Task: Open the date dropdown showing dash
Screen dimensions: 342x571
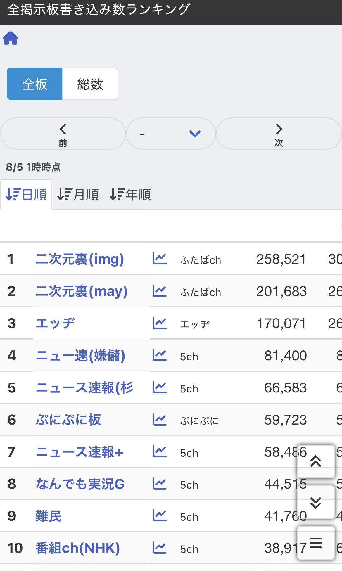Action: tap(171, 134)
